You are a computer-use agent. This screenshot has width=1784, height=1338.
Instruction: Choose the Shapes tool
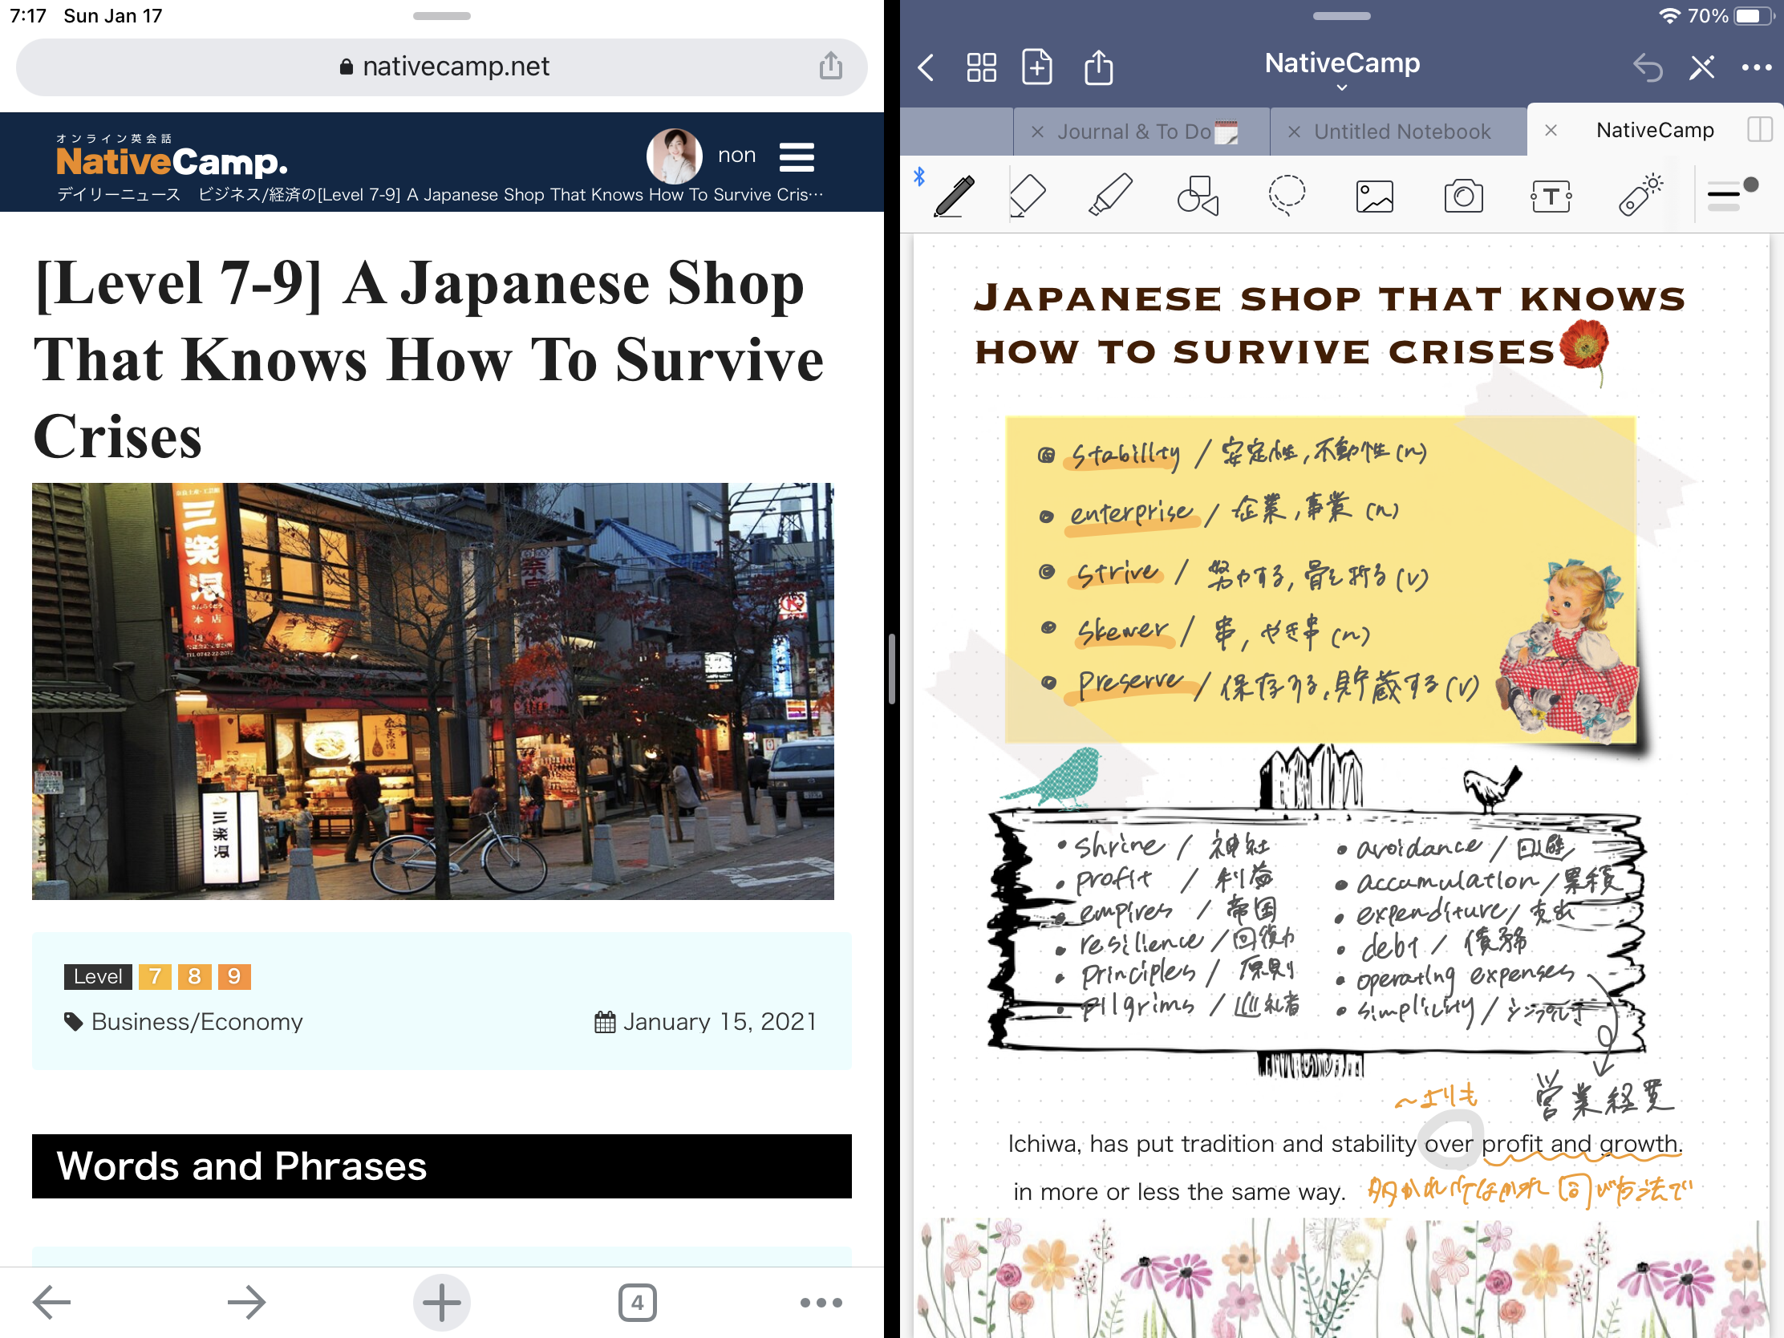pyautogui.click(x=1198, y=196)
